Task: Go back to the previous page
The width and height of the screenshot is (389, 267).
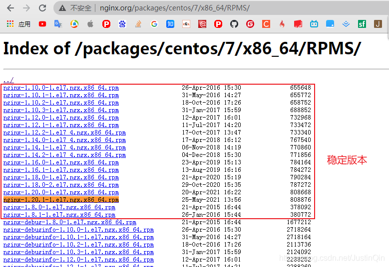Action: coord(10,8)
